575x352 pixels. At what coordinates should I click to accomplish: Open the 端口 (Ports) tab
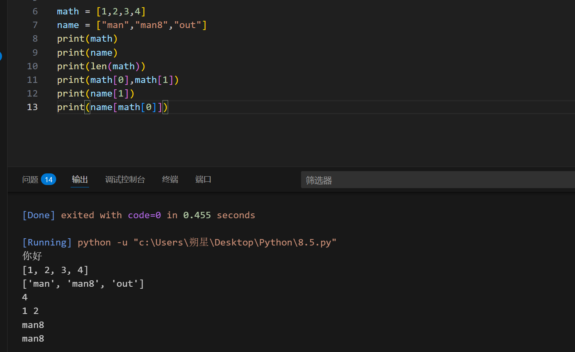coord(203,179)
